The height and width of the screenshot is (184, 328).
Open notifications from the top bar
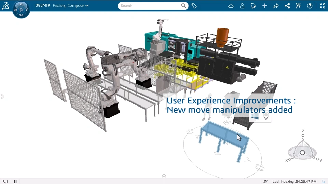point(253,6)
